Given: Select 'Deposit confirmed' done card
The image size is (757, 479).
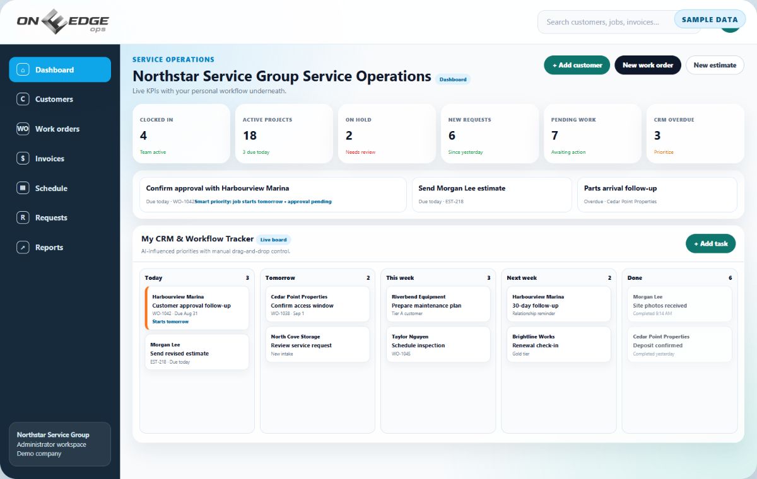Looking at the screenshot, I should pyautogui.click(x=679, y=344).
